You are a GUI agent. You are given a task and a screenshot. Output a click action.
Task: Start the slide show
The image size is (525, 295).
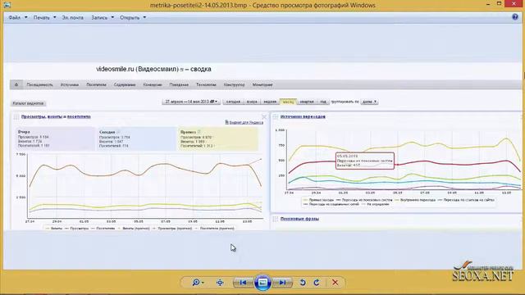262,283
